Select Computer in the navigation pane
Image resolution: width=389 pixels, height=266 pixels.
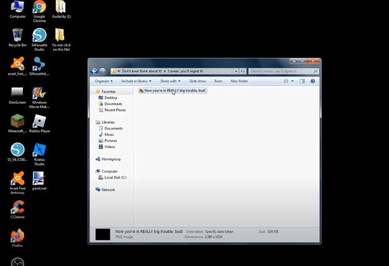point(110,172)
